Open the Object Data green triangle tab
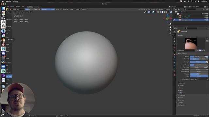Screen dimensions: 209x117 point(174,69)
